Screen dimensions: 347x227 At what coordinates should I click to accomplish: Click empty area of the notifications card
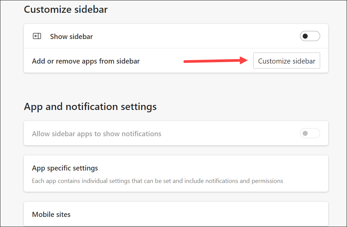click(230, 134)
